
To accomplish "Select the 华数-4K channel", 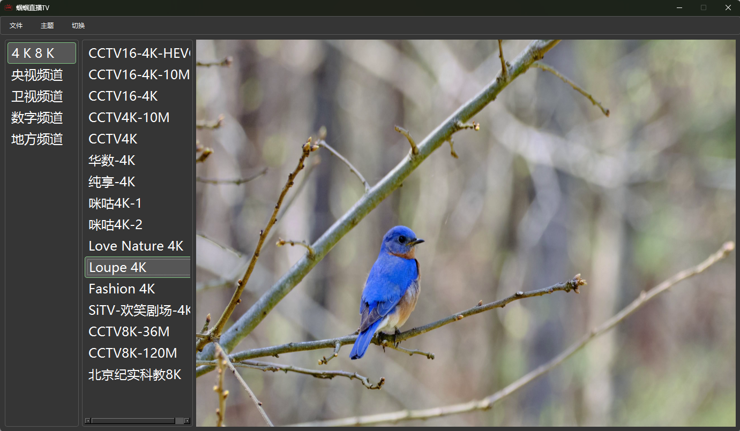I will pos(112,161).
